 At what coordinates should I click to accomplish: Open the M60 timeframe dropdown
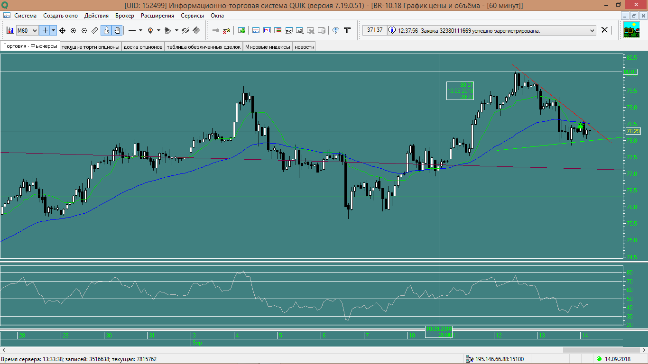point(27,30)
